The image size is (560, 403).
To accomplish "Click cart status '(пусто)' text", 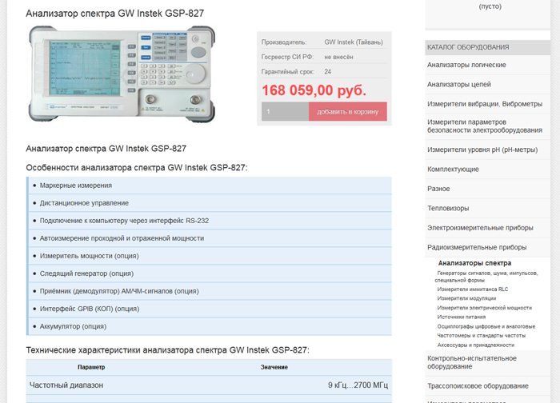I will 490,6.
